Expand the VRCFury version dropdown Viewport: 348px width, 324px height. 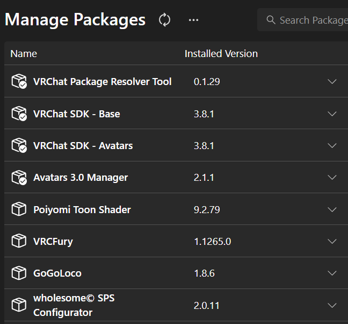click(332, 241)
